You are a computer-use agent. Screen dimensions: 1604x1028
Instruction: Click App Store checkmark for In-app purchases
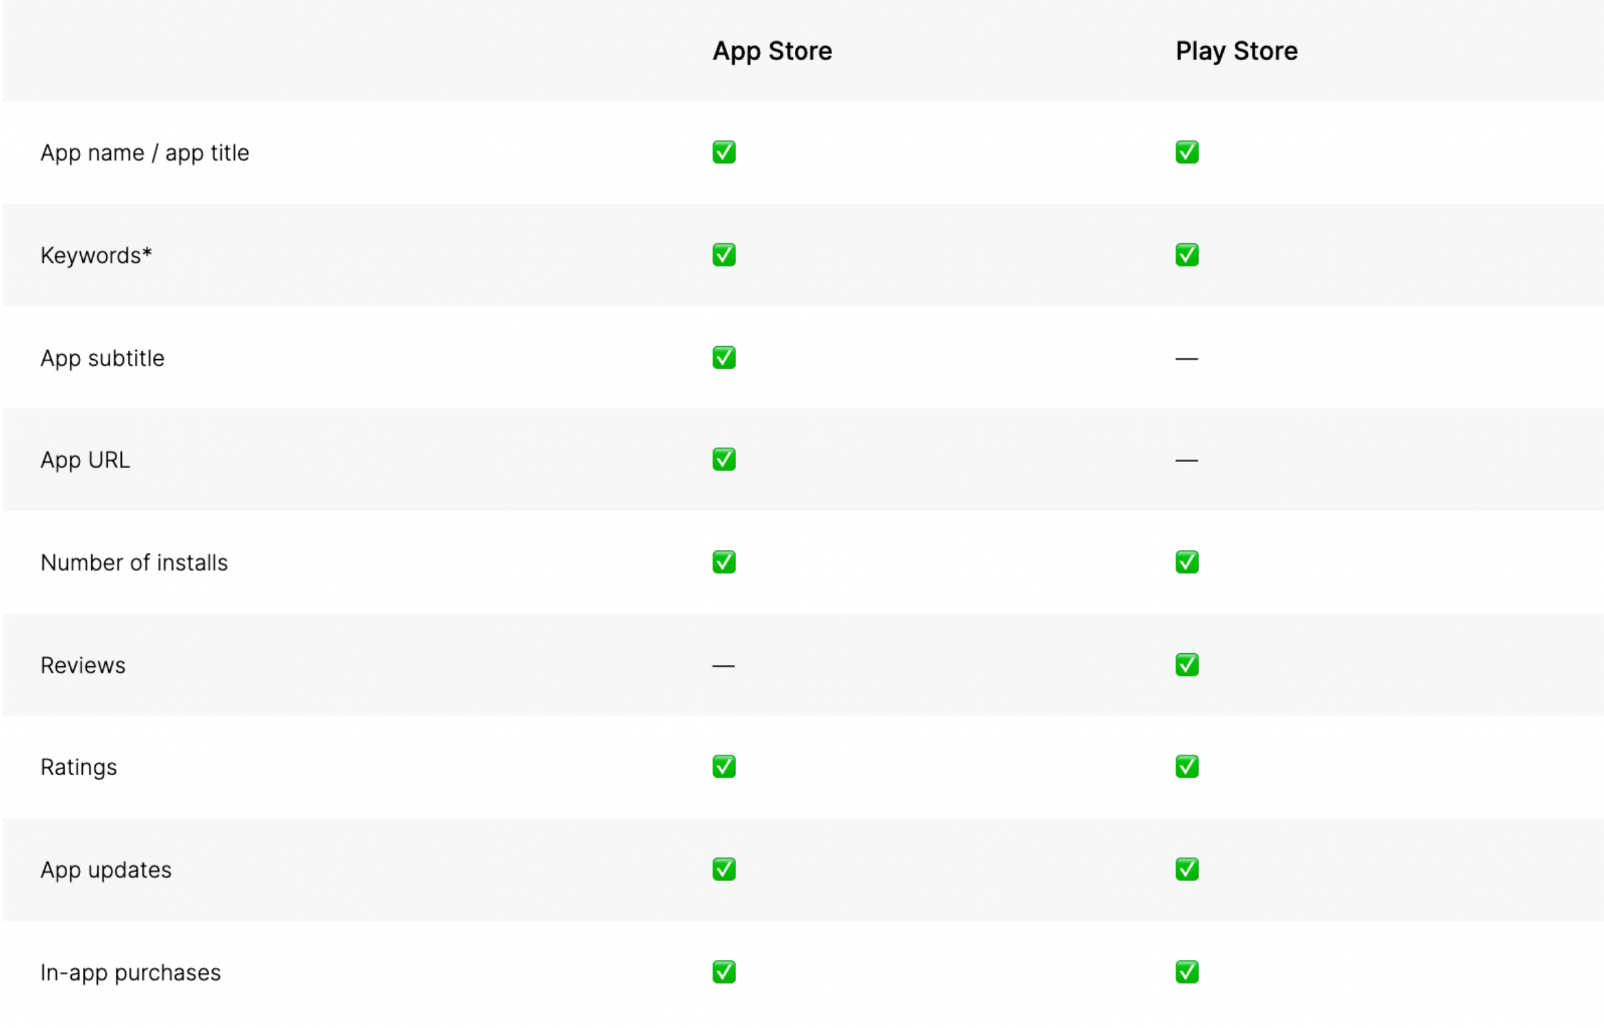click(x=724, y=972)
